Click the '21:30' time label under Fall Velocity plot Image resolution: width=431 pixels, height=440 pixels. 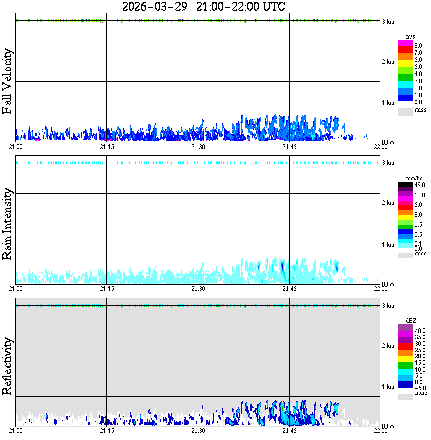198,147
